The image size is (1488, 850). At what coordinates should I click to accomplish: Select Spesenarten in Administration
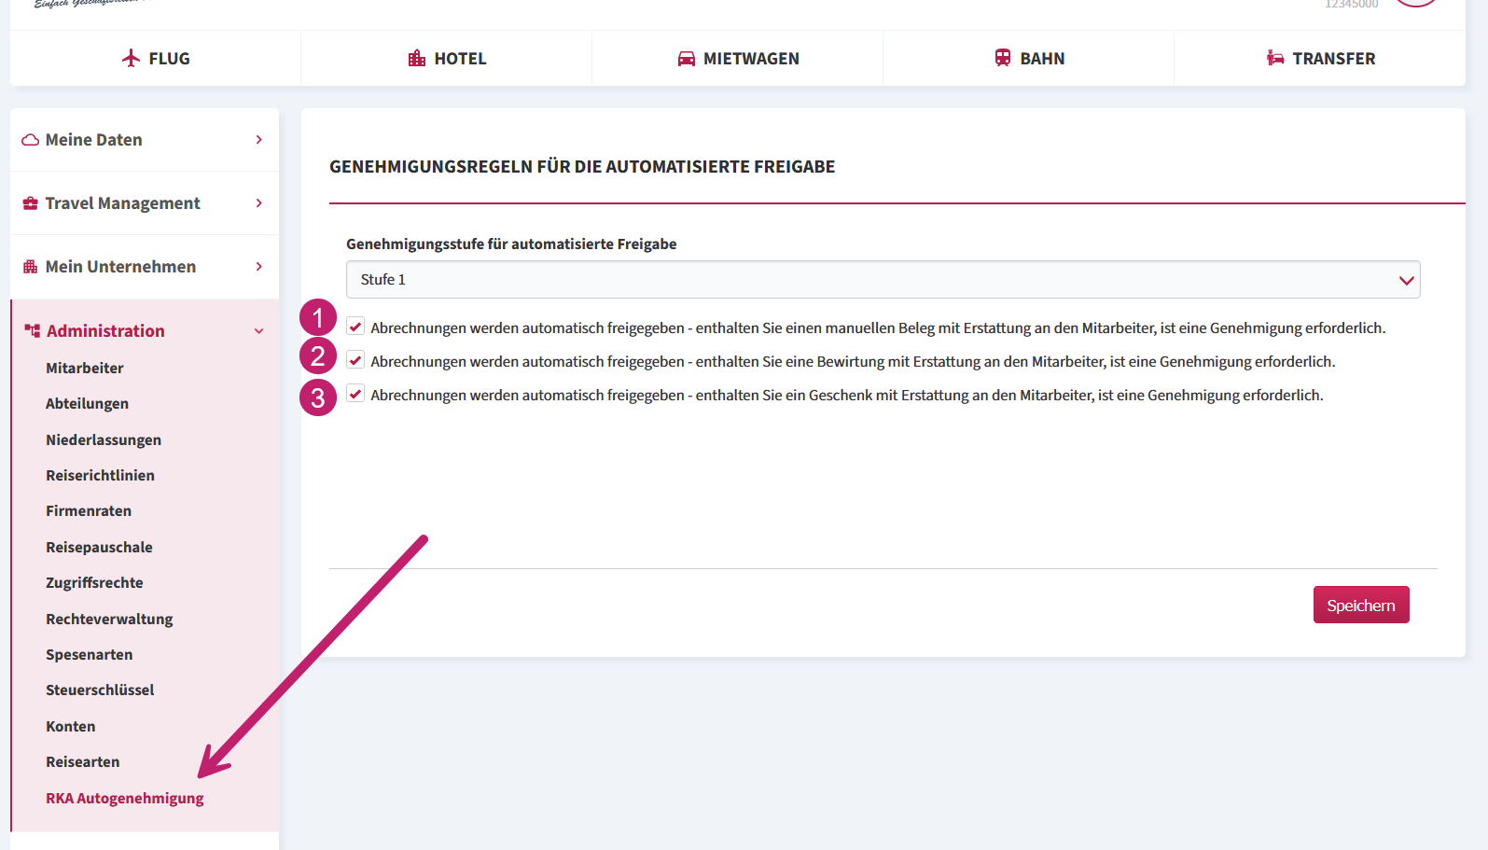click(90, 655)
